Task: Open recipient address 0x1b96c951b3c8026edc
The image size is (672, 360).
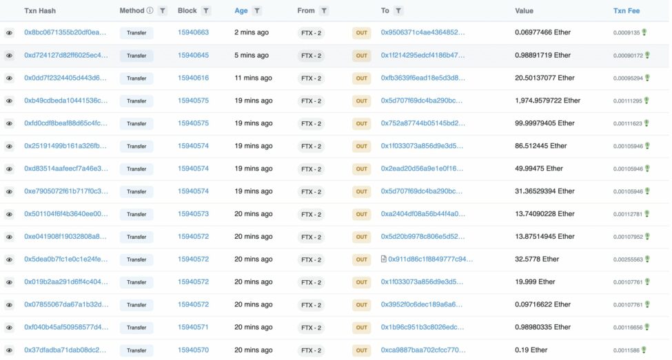Action: tap(422, 327)
